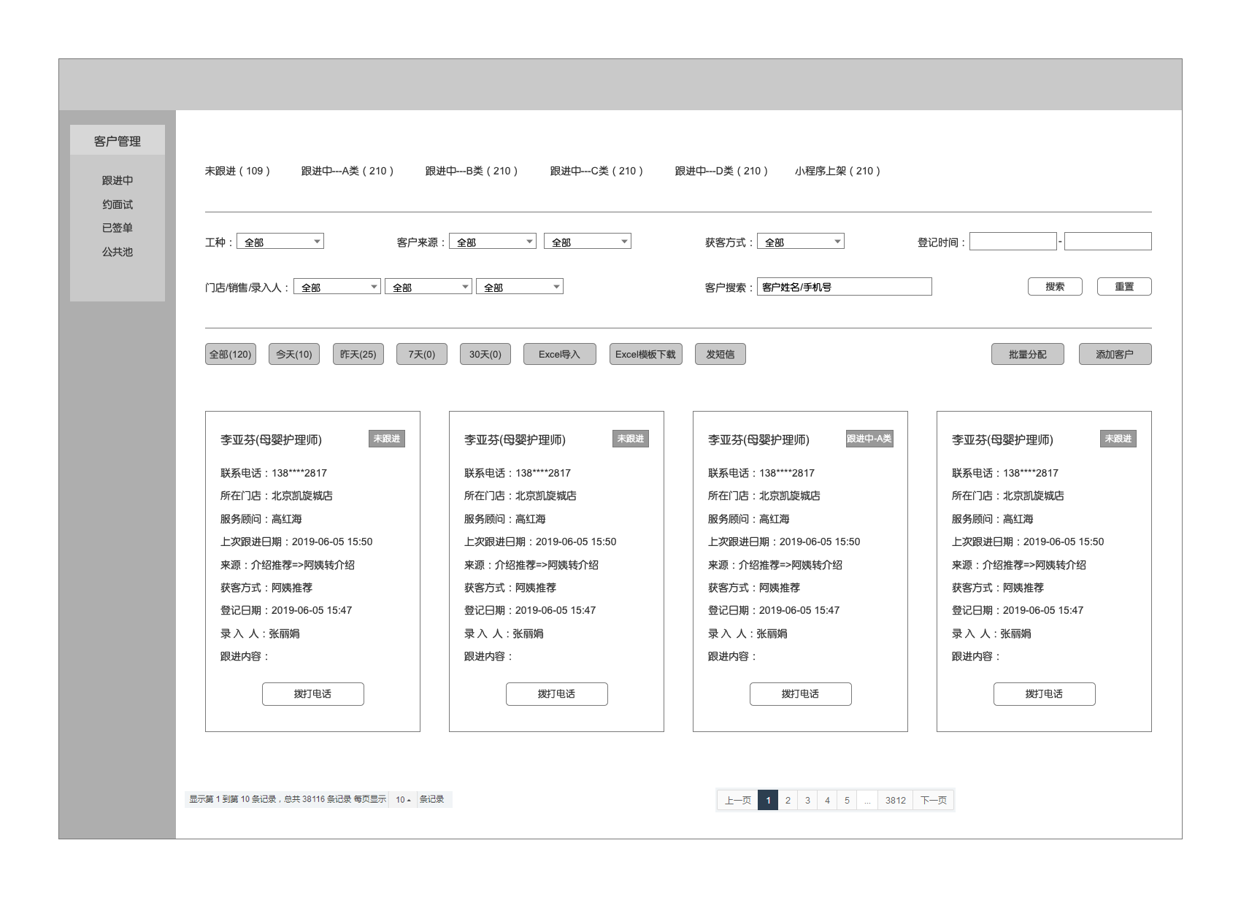Click 拨打电话 on the first customer card
The width and height of the screenshot is (1241, 897).
coord(313,694)
